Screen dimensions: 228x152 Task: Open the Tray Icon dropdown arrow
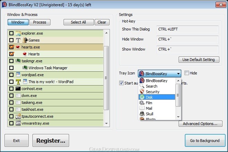(x=178, y=74)
